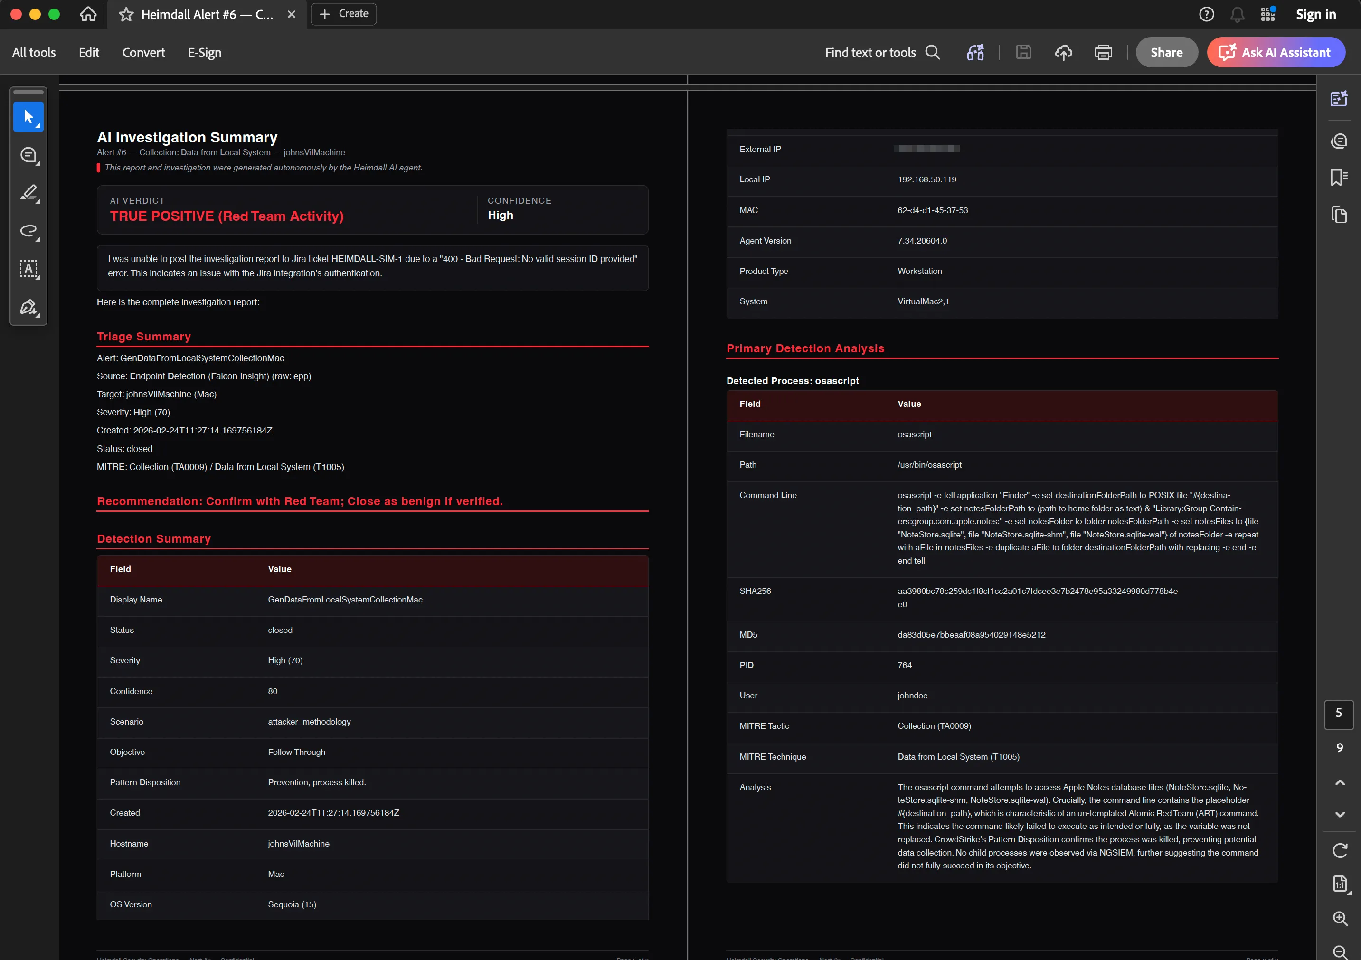Go to next page with down chevron
The height and width of the screenshot is (960, 1361).
[x=1340, y=815]
